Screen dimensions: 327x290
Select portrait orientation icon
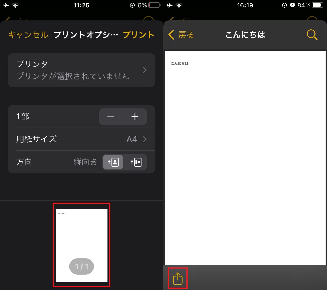point(113,162)
